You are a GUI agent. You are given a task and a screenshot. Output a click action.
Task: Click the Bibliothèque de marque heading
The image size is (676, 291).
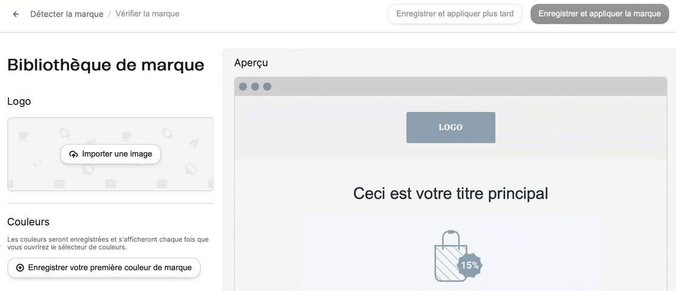pos(105,65)
